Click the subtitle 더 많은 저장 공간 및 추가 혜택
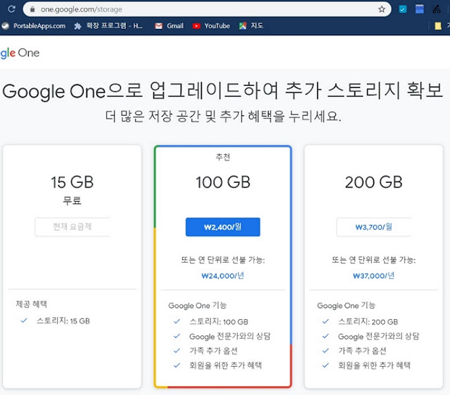450x395 pixels. [x=223, y=117]
